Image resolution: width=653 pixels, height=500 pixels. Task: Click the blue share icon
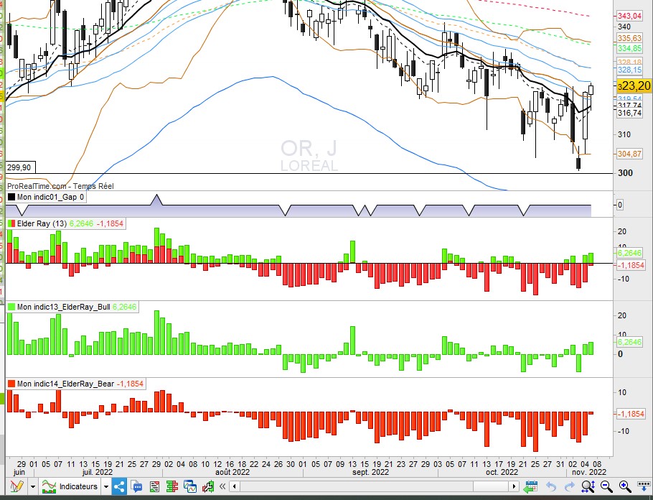[x=119, y=486]
